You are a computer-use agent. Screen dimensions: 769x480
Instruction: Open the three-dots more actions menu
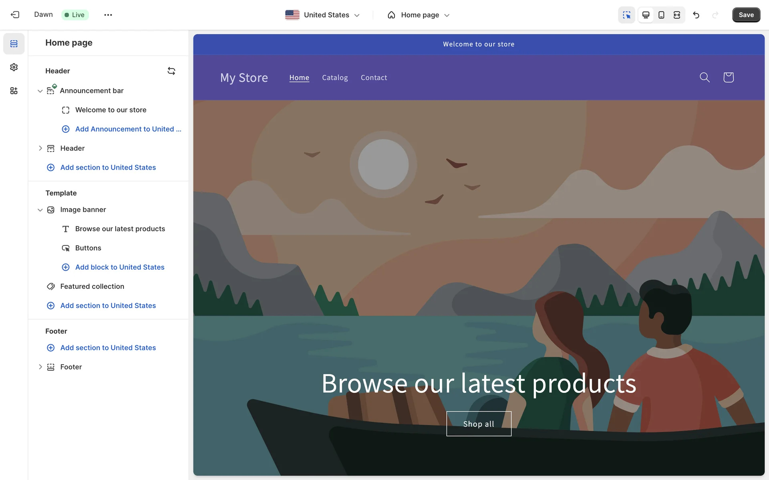point(108,15)
